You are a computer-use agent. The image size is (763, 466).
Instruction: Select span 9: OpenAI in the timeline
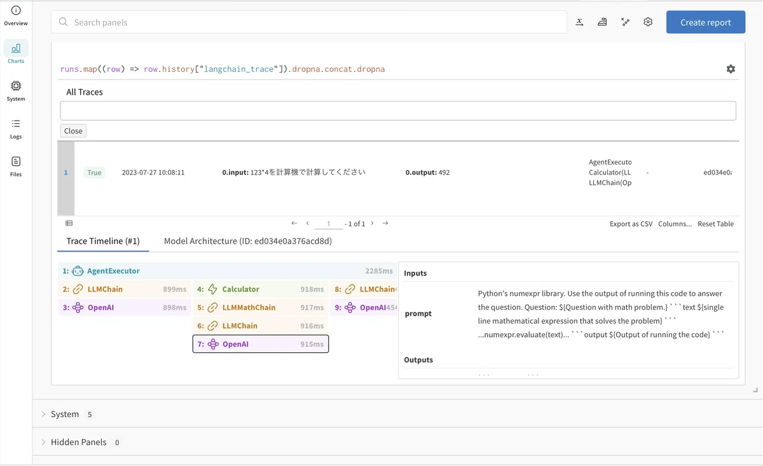pyautogui.click(x=364, y=308)
